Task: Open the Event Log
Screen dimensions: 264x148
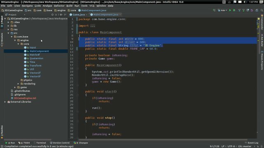Action: point(251,143)
